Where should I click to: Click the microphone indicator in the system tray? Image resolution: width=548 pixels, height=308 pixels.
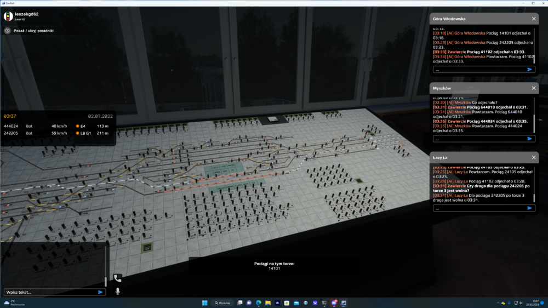point(509,303)
